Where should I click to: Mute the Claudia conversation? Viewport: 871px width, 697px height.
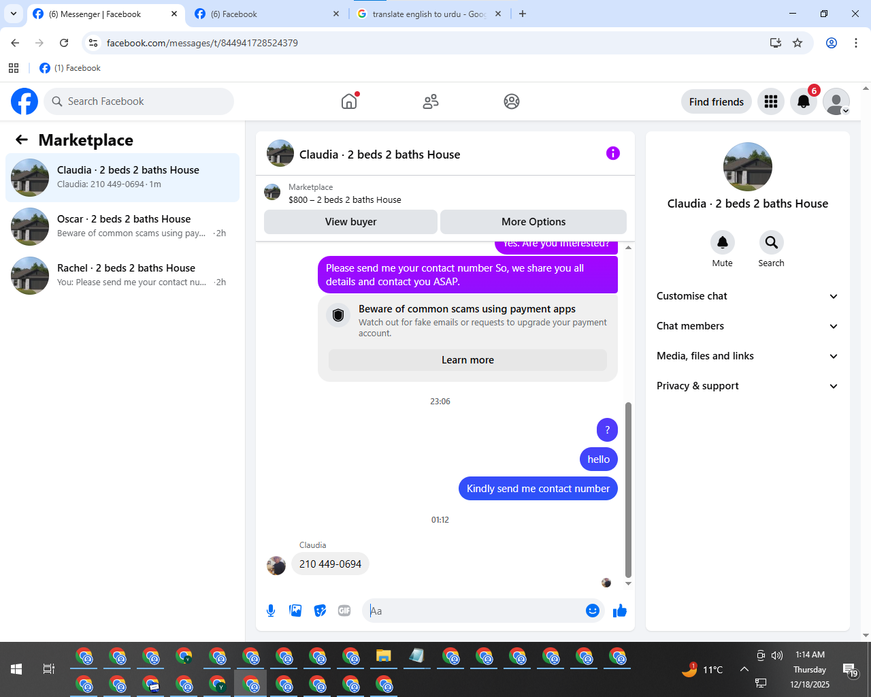point(723,242)
